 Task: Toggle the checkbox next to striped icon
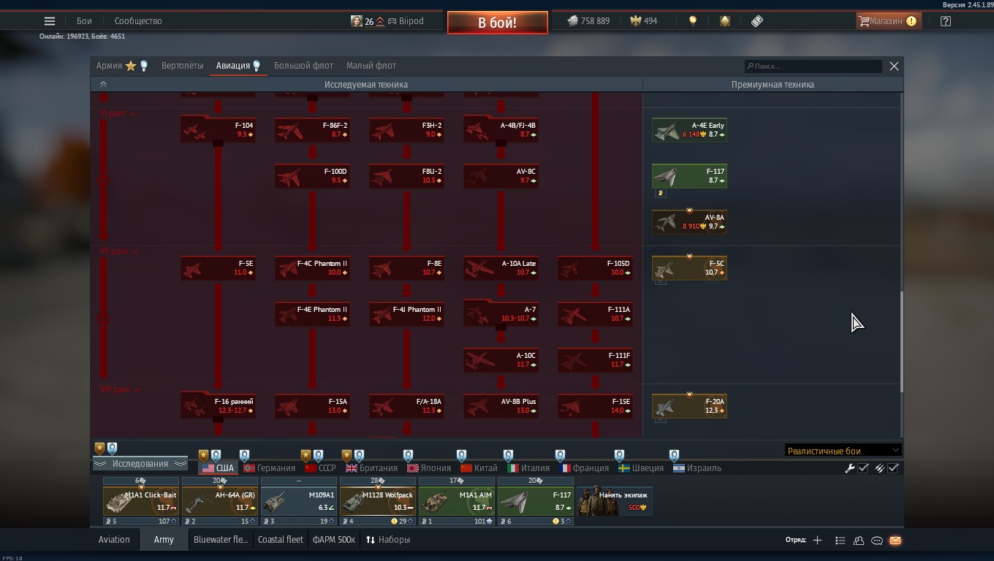[x=893, y=468]
